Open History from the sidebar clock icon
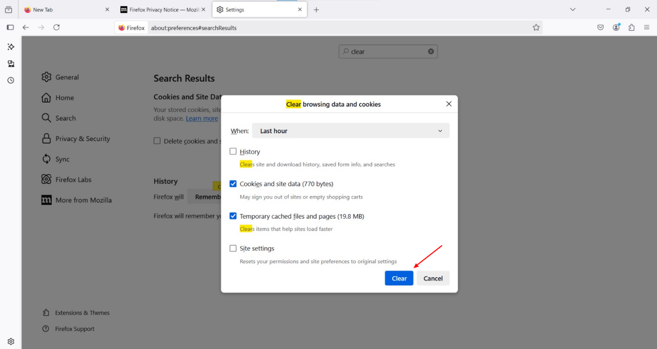657x349 pixels. tap(11, 80)
